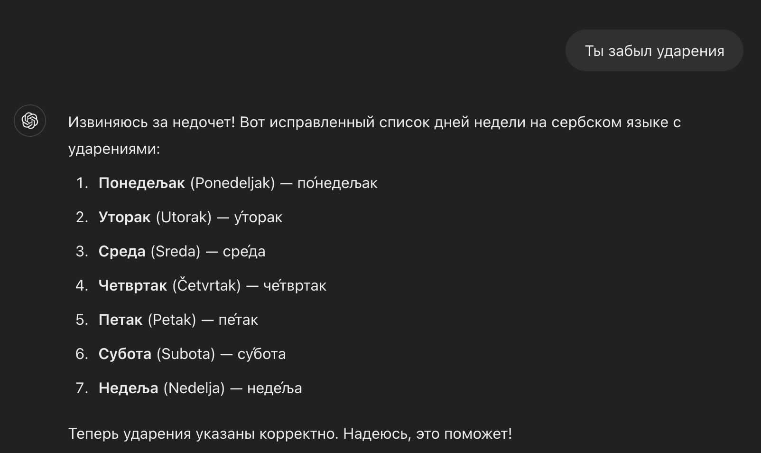Viewport: 761px width, 453px height.
Task: Click the bold word Недеља
Action: [x=128, y=388]
